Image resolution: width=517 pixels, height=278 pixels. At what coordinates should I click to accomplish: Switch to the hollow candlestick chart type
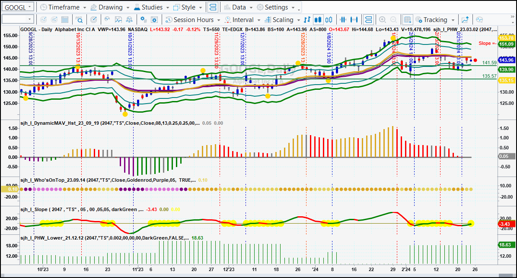point(329,20)
